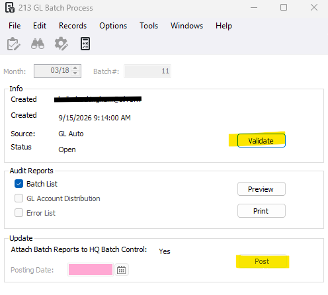Open the Records menu
The width and height of the screenshot is (328, 295).
[x=73, y=26]
